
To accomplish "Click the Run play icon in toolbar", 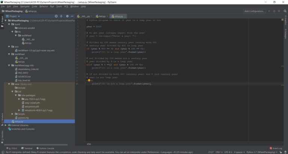I will click(x=269, y=11).
